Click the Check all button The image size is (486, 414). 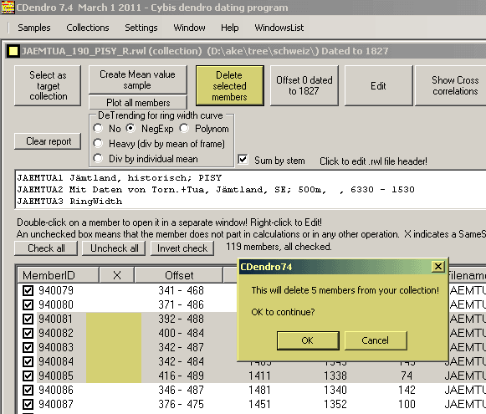(x=46, y=248)
